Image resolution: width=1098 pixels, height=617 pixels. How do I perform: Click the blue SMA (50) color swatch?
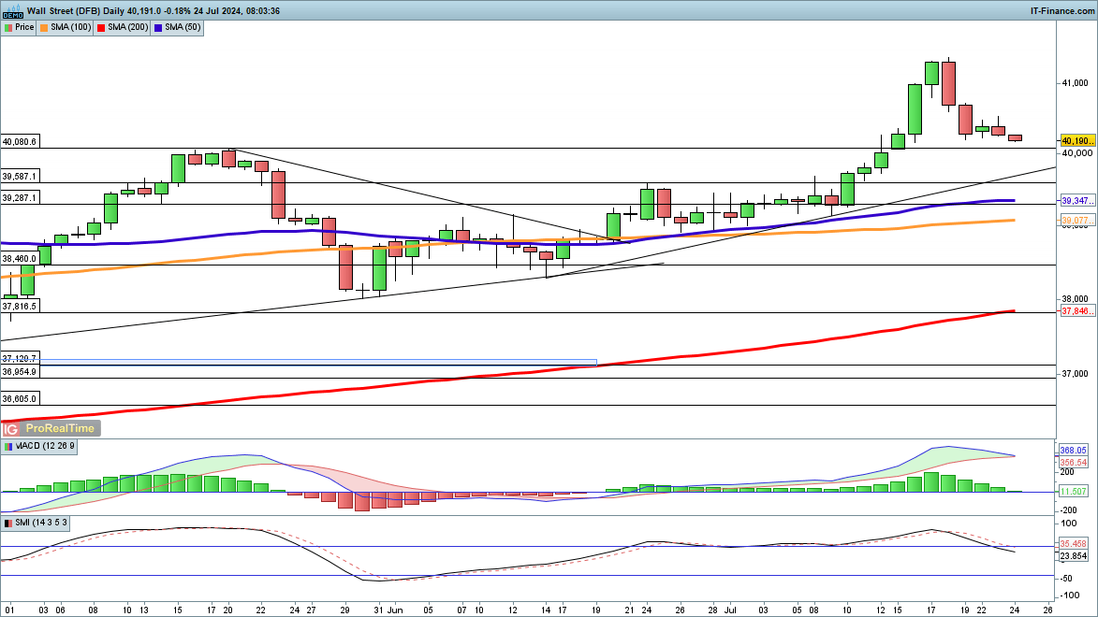tap(158, 28)
